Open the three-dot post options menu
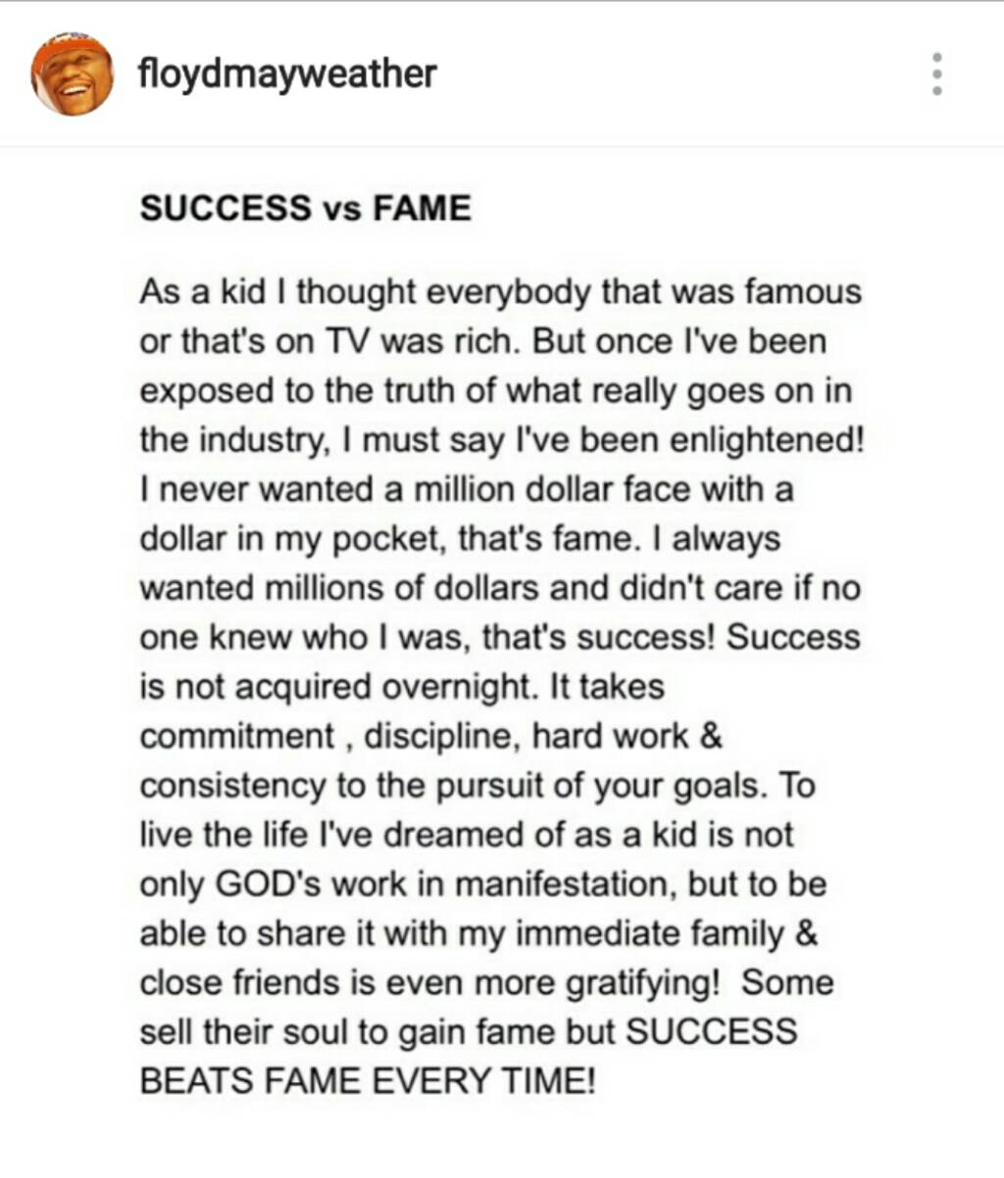 tap(937, 74)
